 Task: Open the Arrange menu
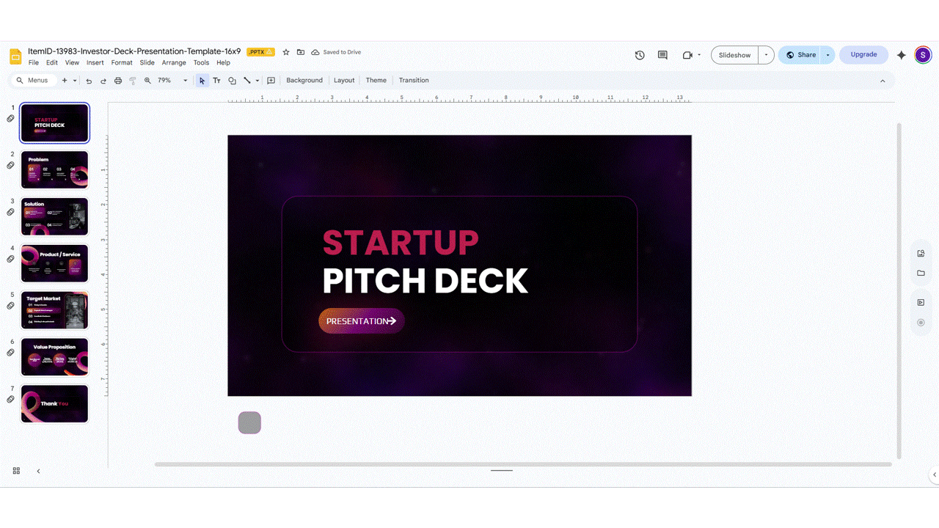(x=174, y=62)
